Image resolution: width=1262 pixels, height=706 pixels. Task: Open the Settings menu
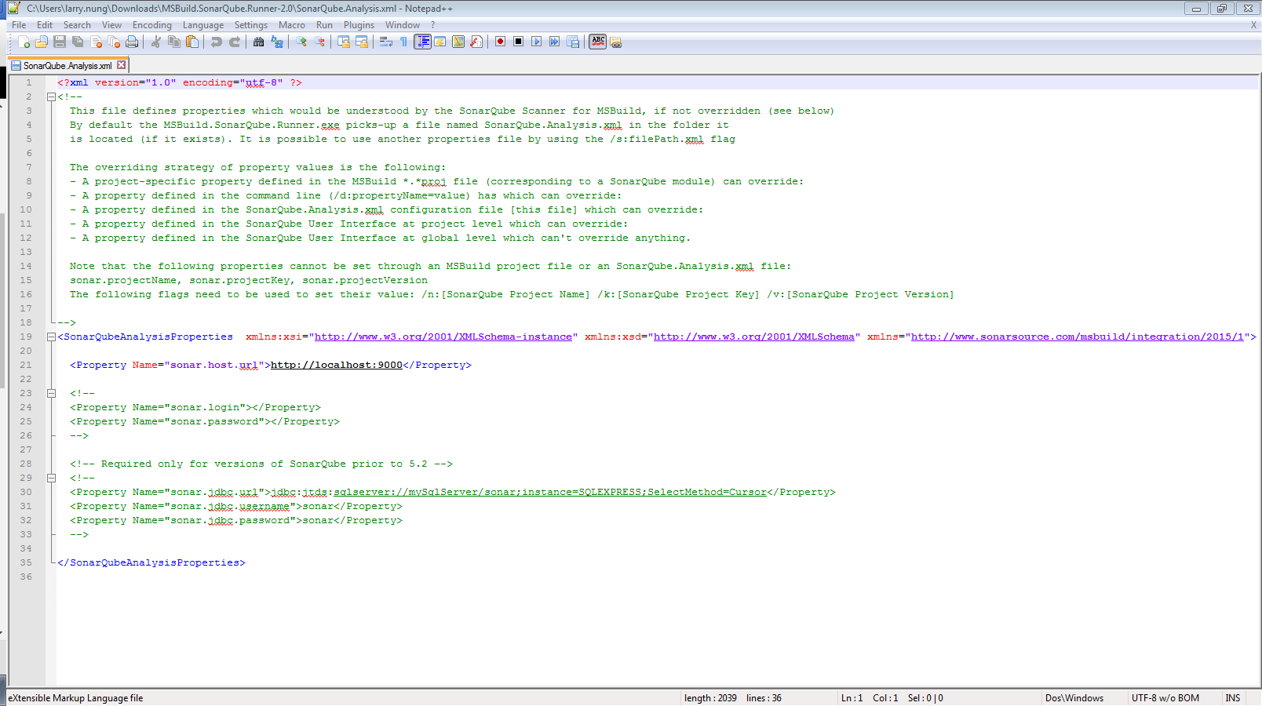tap(251, 25)
